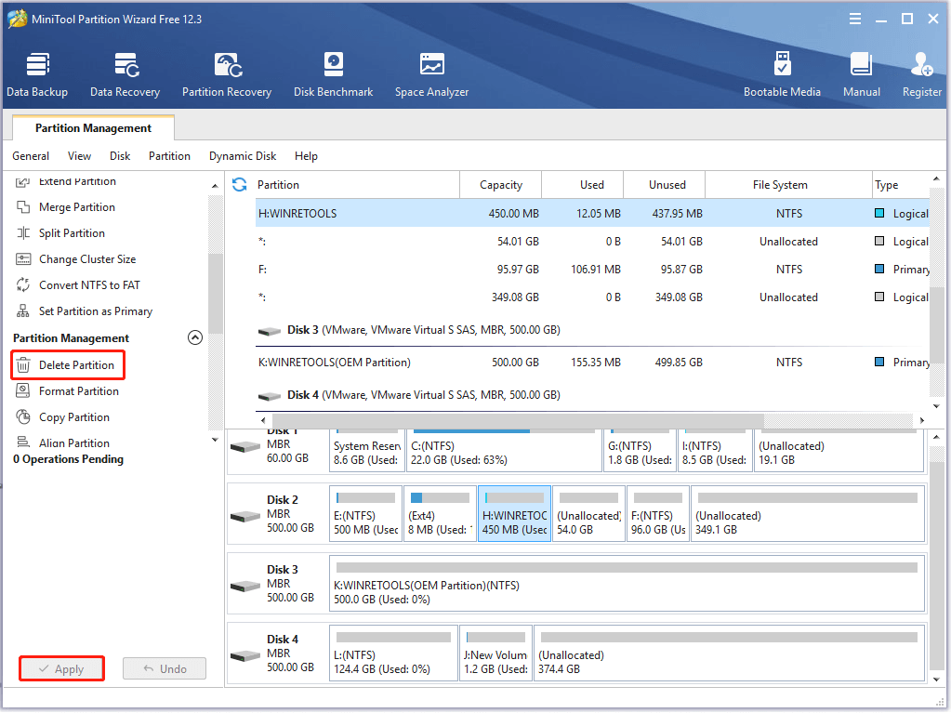Screen dimensions: 951x713
Task: Click the Register icon
Action: (922, 64)
